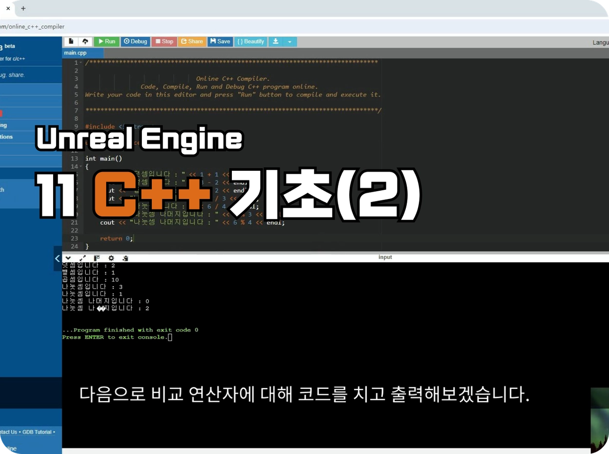This screenshot has height=454, width=609.
Task: Download the code using download icon
Action: tap(275, 41)
